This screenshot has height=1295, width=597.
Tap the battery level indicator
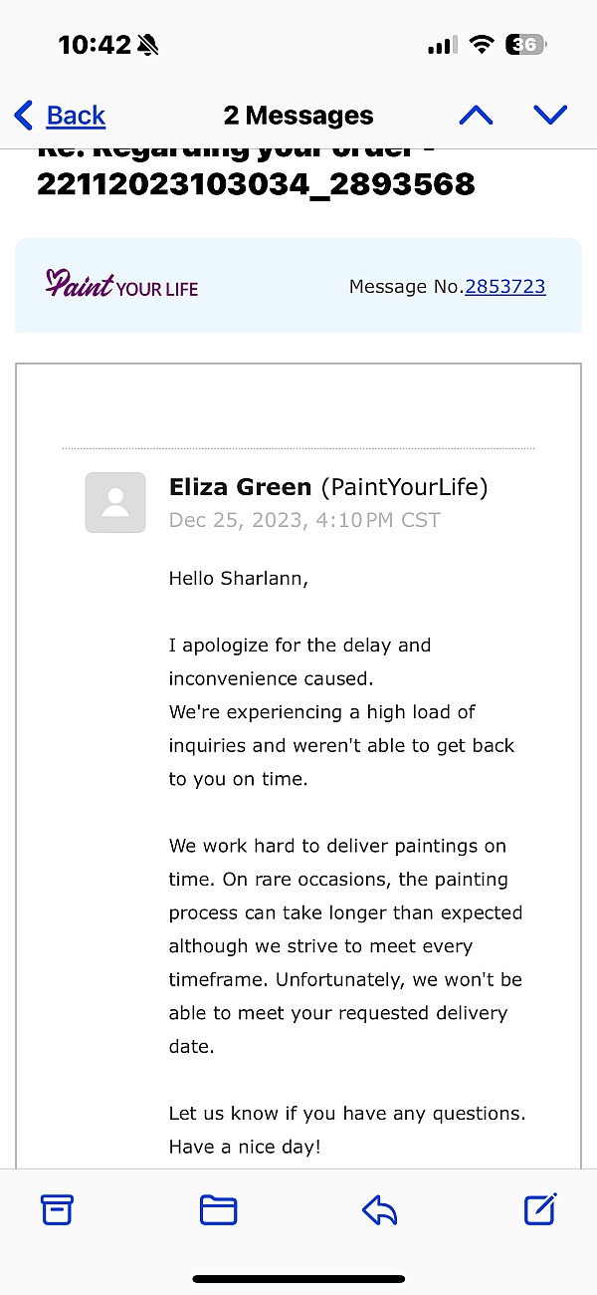[525, 45]
